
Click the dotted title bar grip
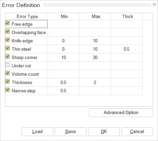(97, 5)
